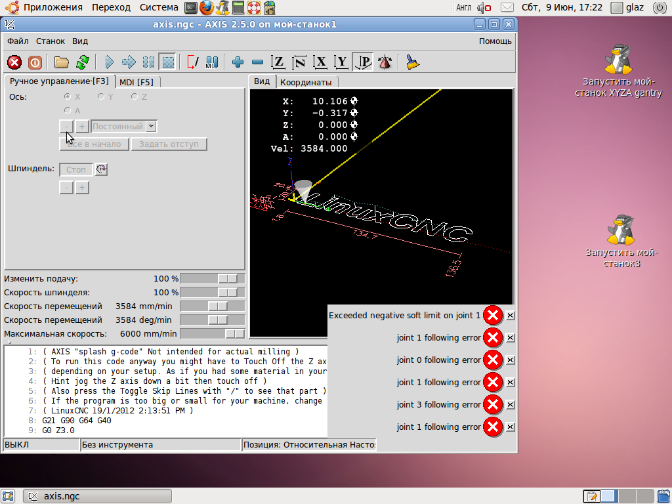672x504 pixels.
Task: Click the Все в начало button
Action: [x=94, y=144]
